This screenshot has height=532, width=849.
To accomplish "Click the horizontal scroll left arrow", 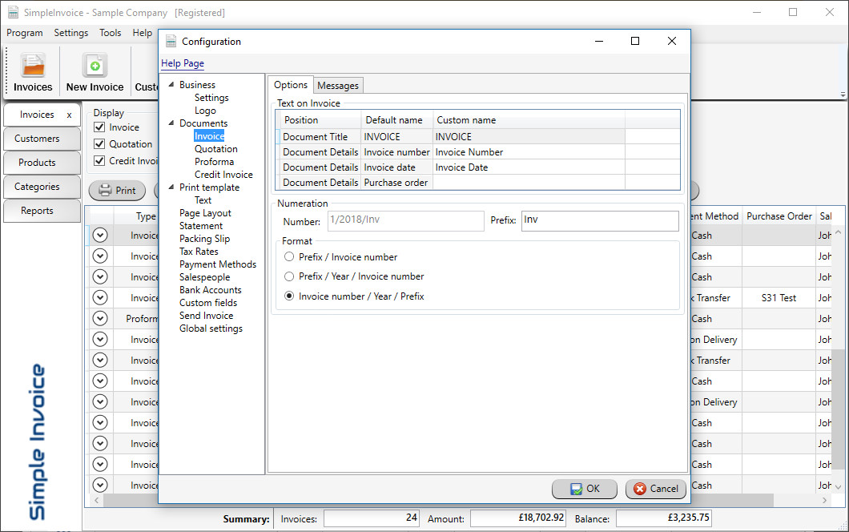I will point(96,501).
